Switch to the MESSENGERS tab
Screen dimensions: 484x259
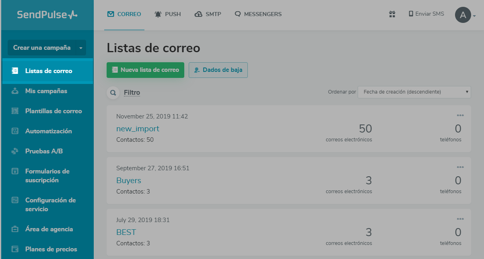(258, 14)
